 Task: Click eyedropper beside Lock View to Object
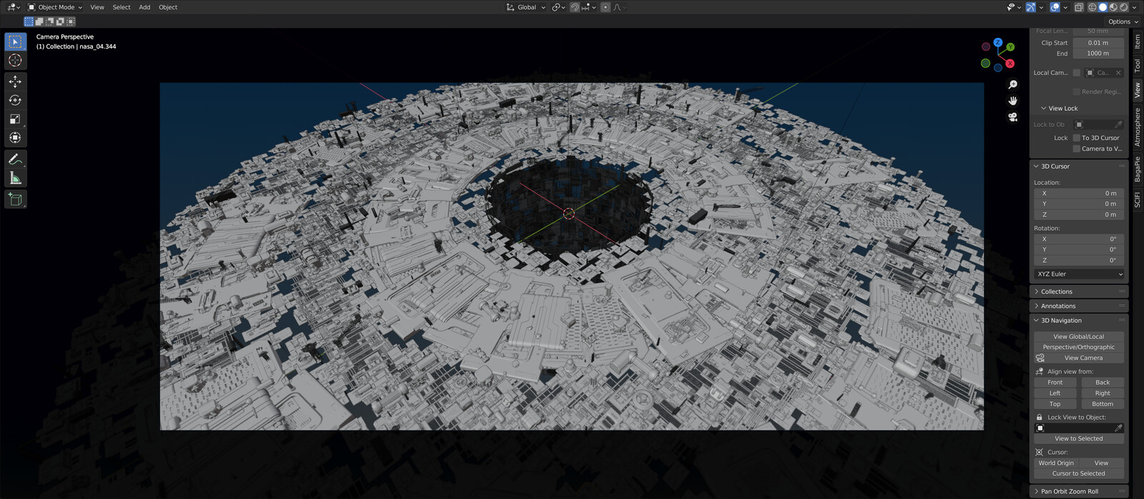point(1118,428)
